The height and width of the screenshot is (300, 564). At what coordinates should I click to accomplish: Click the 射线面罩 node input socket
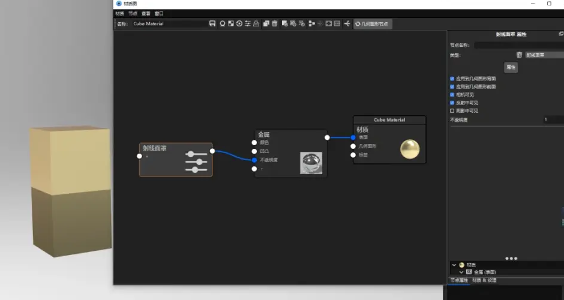click(x=140, y=156)
